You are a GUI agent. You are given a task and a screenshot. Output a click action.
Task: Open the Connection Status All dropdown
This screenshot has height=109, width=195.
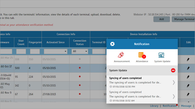(80, 51)
